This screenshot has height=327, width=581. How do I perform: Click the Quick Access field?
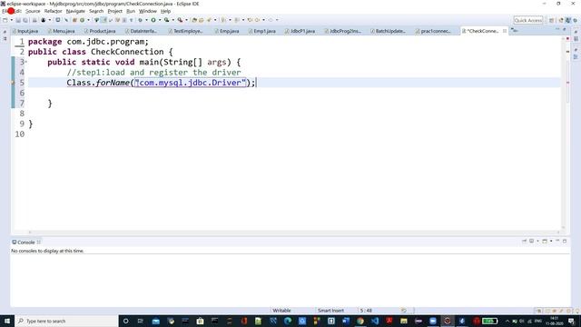pyautogui.click(x=528, y=20)
